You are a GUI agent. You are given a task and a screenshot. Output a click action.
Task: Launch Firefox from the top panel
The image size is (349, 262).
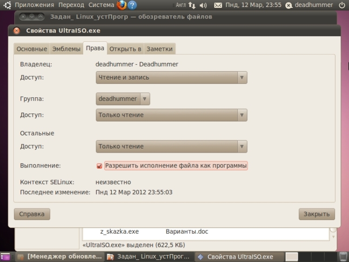(x=121, y=5)
